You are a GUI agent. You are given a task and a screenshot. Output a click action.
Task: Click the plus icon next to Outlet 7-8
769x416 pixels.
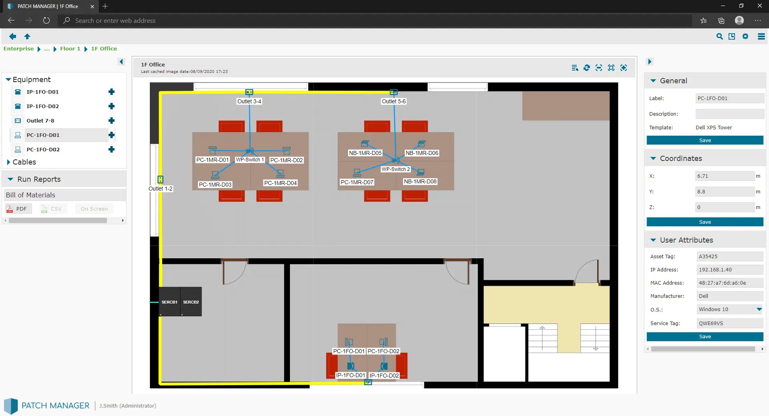pos(111,121)
